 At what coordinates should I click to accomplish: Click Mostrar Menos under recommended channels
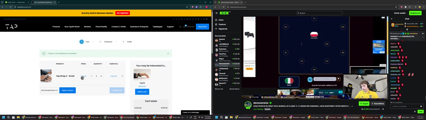point(234,89)
